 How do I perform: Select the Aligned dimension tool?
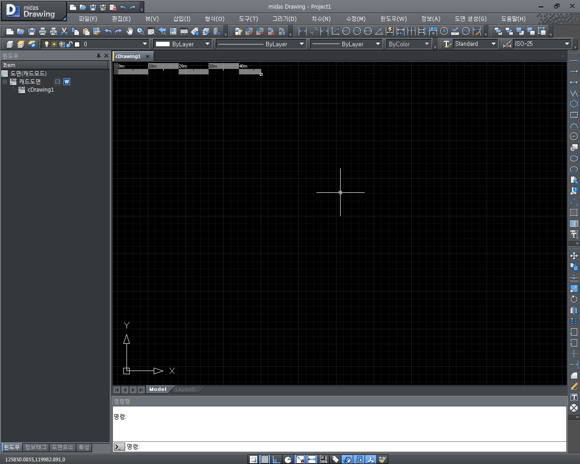click(x=313, y=31)
